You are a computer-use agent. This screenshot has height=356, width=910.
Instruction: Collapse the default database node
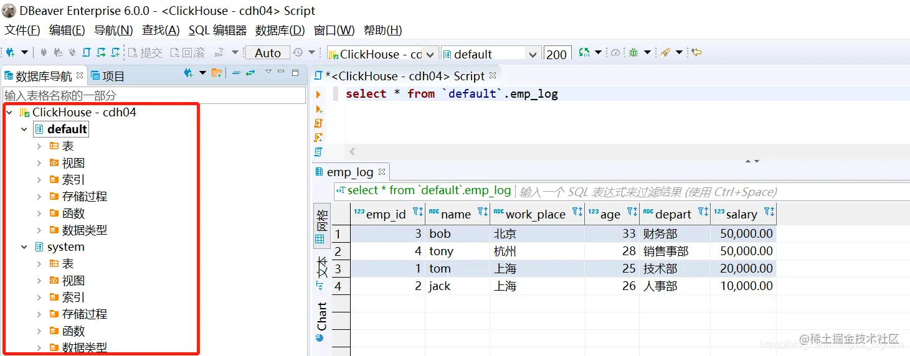pos(24,129)
